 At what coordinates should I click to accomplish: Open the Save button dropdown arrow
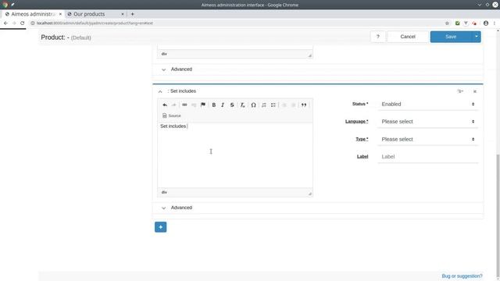click(476, 37)
